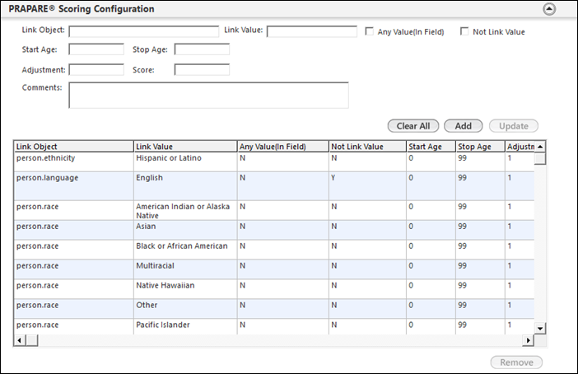The width and height of the screenshot is (578, 374).
Task: Select the Other race row
Action: 274,309
